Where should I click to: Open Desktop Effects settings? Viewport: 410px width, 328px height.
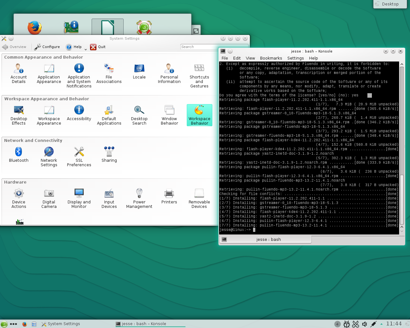(19, 115)
